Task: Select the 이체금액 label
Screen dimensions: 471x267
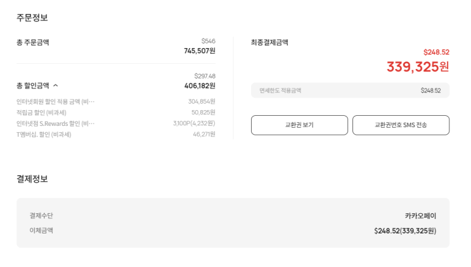Action: [x=41, y=230]
